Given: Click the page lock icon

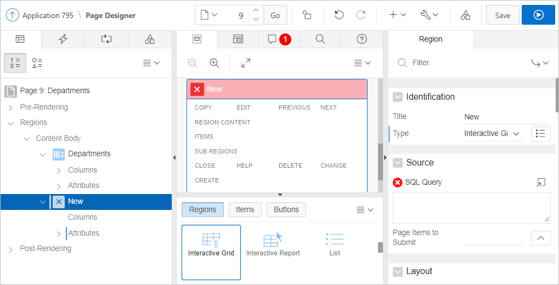Looking at the screenshot, I should [307, 15].
